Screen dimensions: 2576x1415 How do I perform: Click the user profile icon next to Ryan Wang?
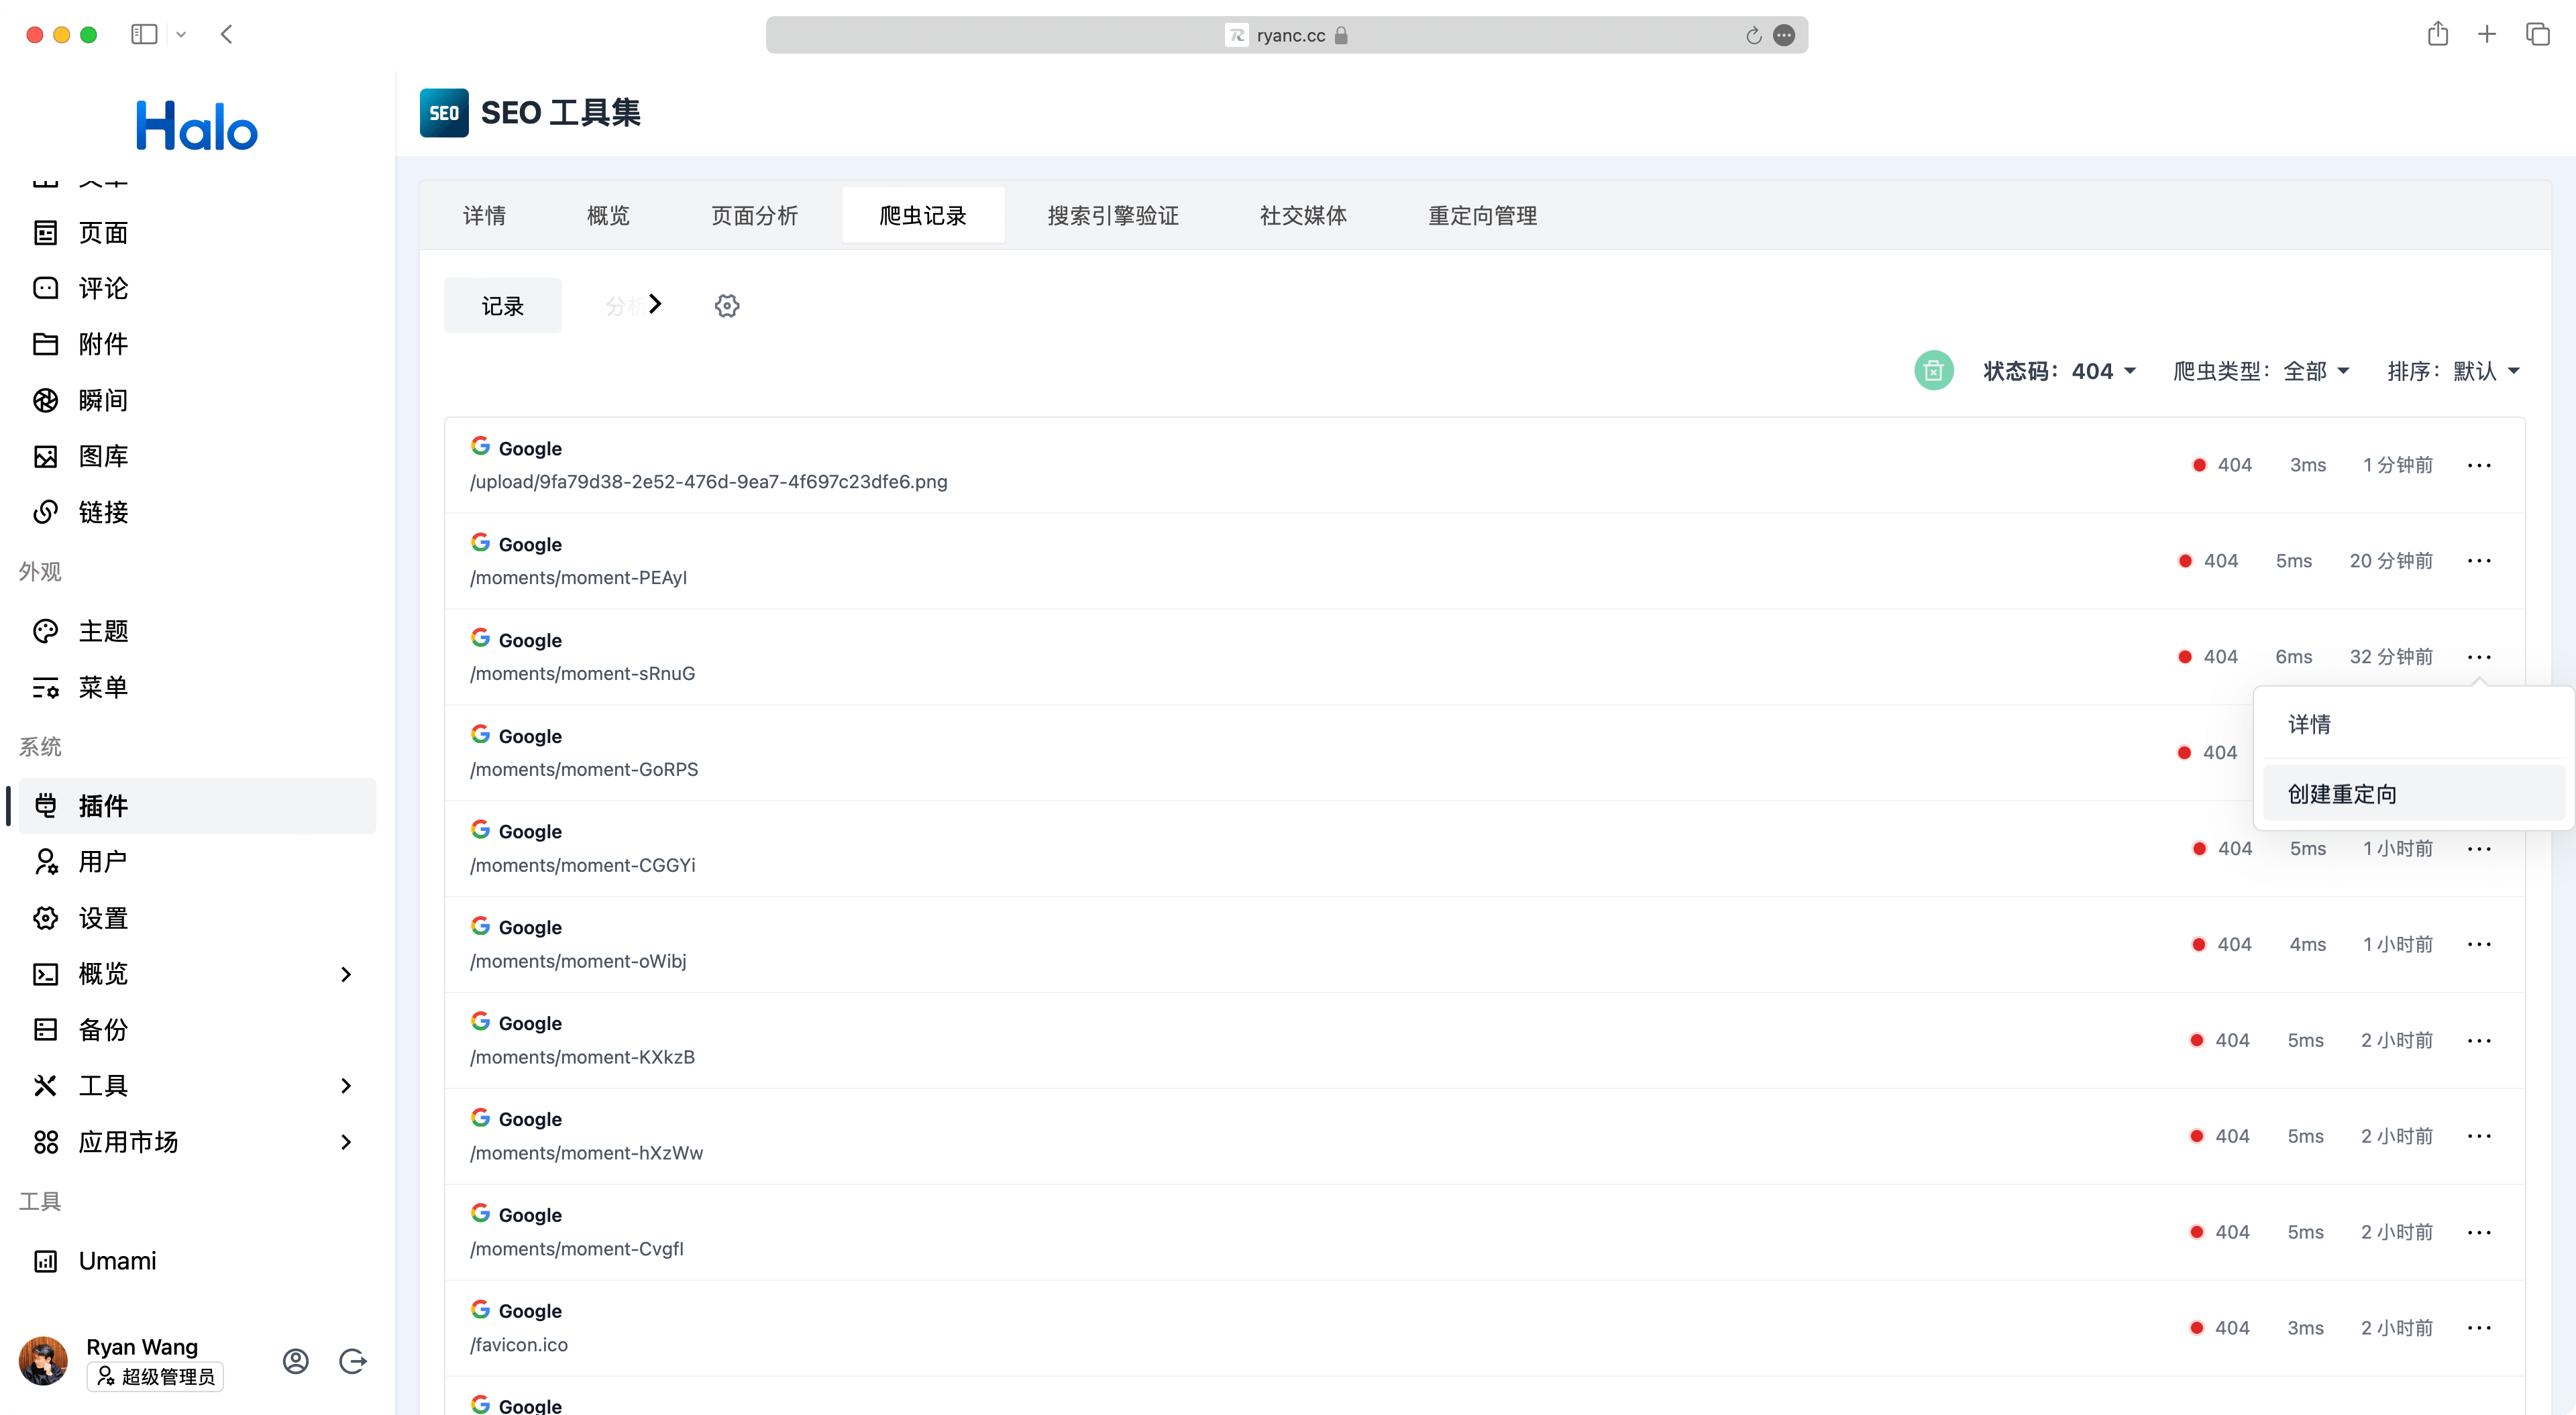[295, 1361]
